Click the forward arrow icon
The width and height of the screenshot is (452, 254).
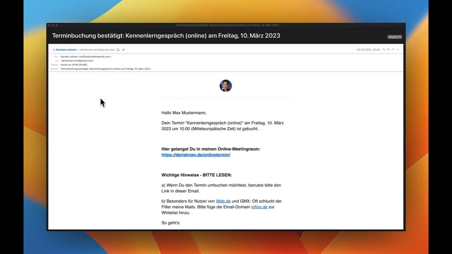click(393, 50)
